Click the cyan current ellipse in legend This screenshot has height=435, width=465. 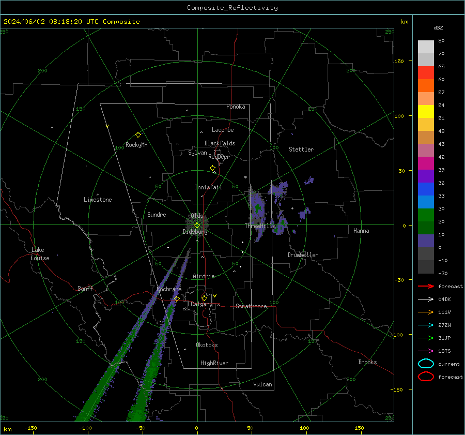[426, 364]
